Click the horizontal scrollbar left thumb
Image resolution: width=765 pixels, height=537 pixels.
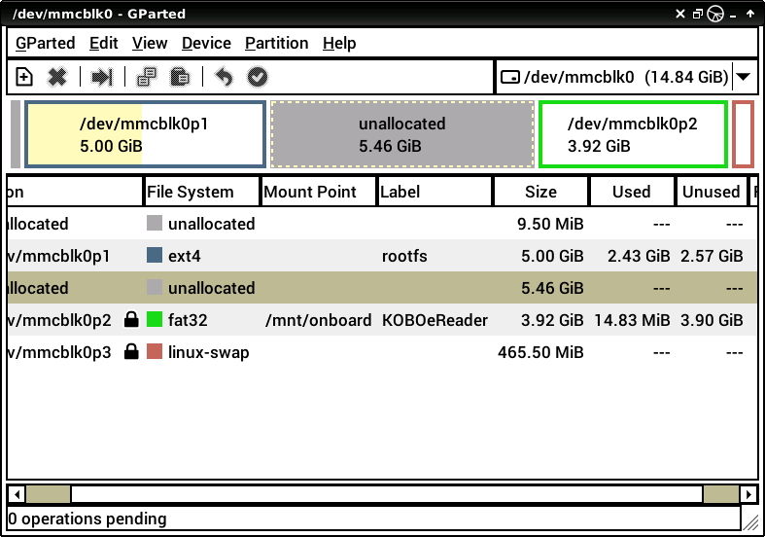(48, 494)
